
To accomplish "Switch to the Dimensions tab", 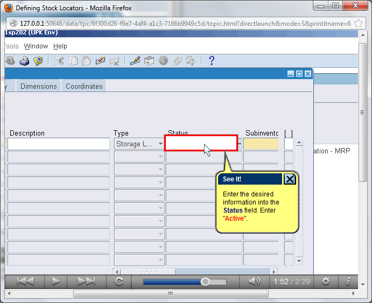I will click(x=38, y=86).
